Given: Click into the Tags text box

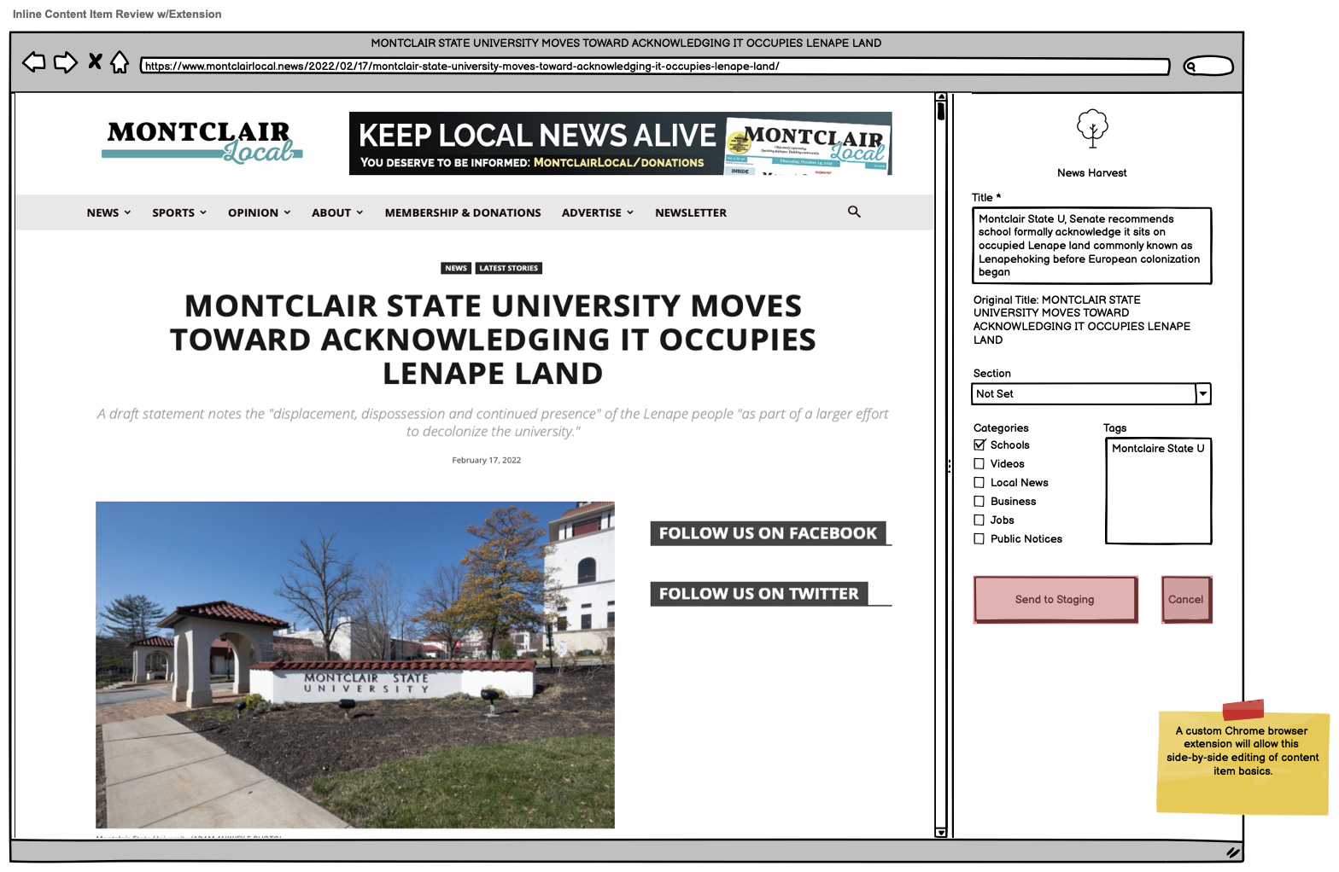Looking at the screenshot, I should [x=1158, y=495].
